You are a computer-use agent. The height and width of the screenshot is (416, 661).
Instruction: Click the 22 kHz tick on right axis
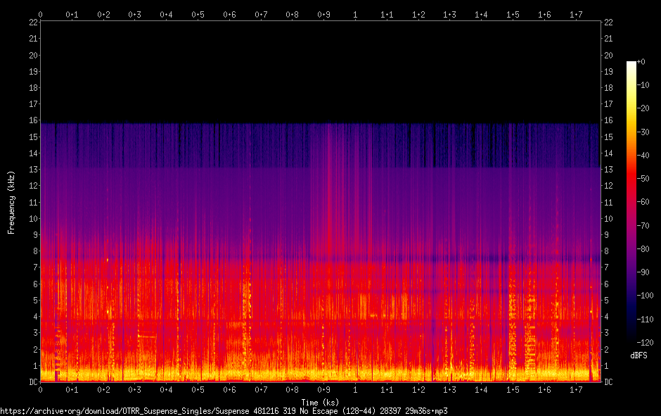pyautogui.click(x=608, y=23)
